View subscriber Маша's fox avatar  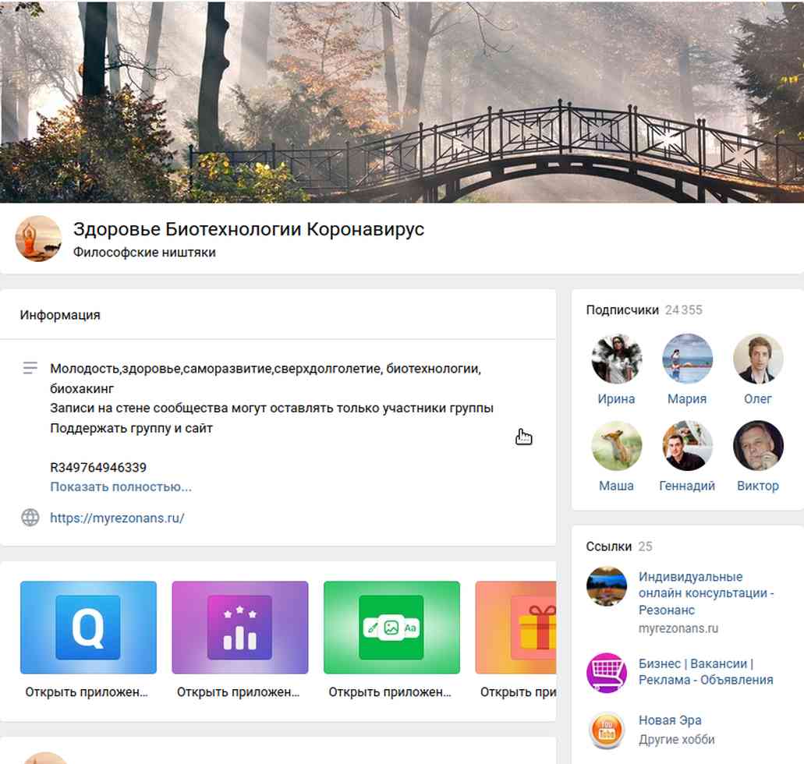tap(616, 446)
